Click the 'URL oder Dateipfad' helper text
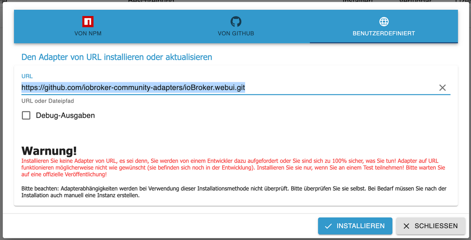The image size is (471, 240). pos(47,101)
